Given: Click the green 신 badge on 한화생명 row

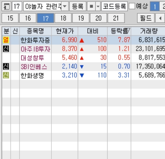Looking at the screenshot, I should click(x=6, y=75).
